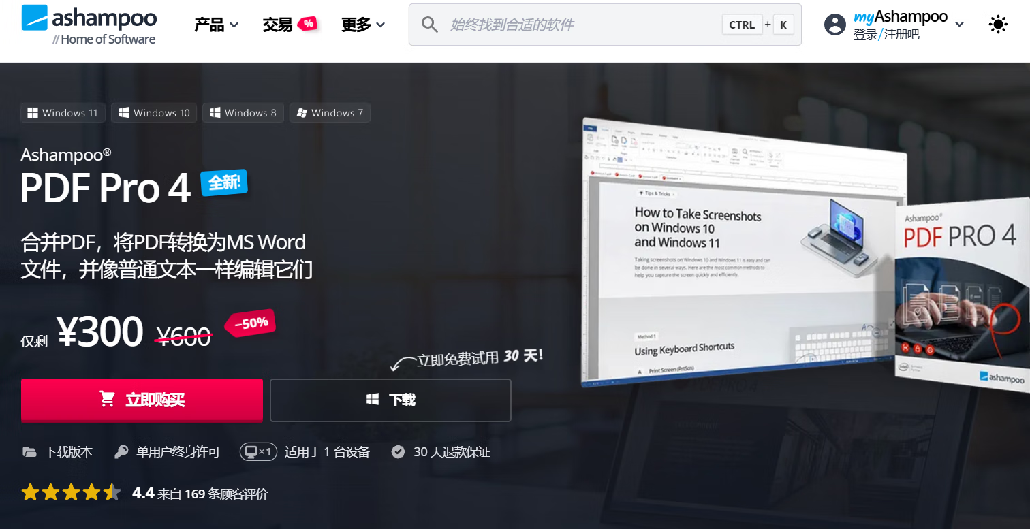This screenshot has width=1030, height=529.
Task: Click the magnifier search icon
Action: pos(429,25)
